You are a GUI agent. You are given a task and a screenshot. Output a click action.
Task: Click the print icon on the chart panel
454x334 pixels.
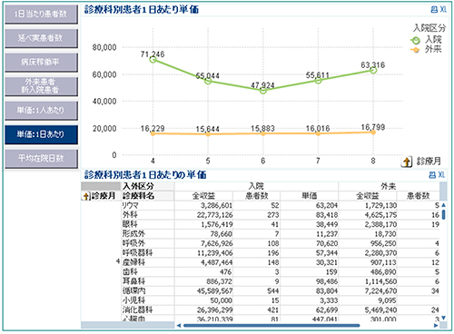[x=434, y=10]
